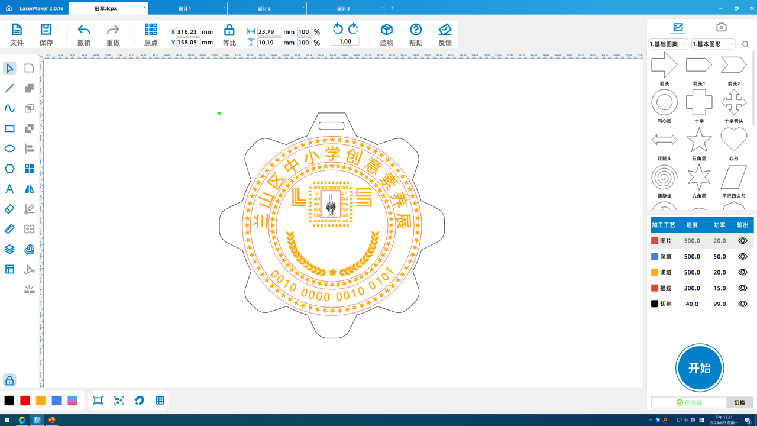
Task: Hide output of the 深雕 layer
Action: pyautogui.click(x=742, y=257)
